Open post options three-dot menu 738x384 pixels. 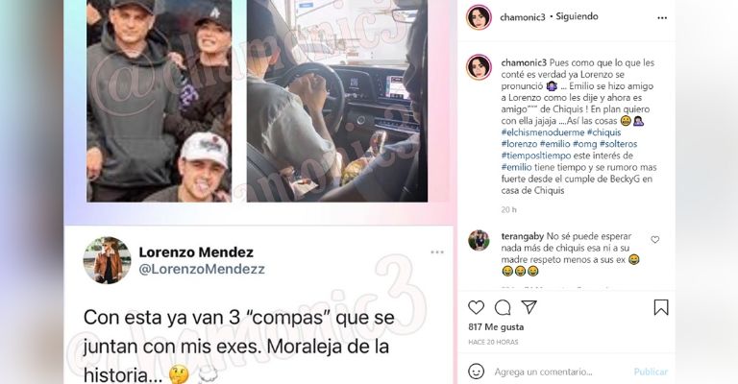coord(662,18)
